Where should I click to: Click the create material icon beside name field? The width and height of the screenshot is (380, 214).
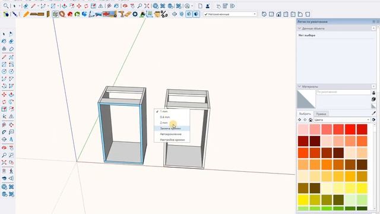[373, 99]
